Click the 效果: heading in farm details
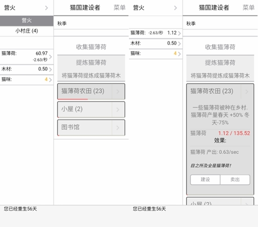This screenshot has width=258, height=227. coord(220,141)
